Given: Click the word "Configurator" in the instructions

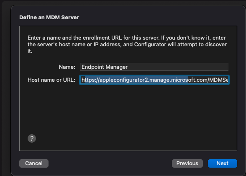Looking at the screenshot, I should click(150, 45).
